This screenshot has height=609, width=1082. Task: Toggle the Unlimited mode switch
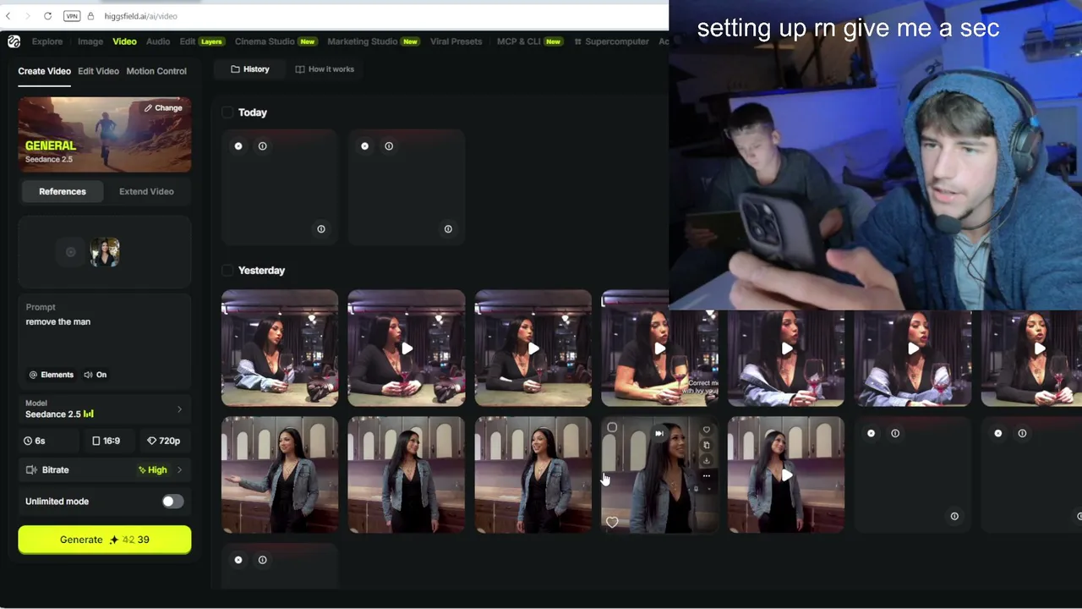pyautogui.click(x=172, y=502)
